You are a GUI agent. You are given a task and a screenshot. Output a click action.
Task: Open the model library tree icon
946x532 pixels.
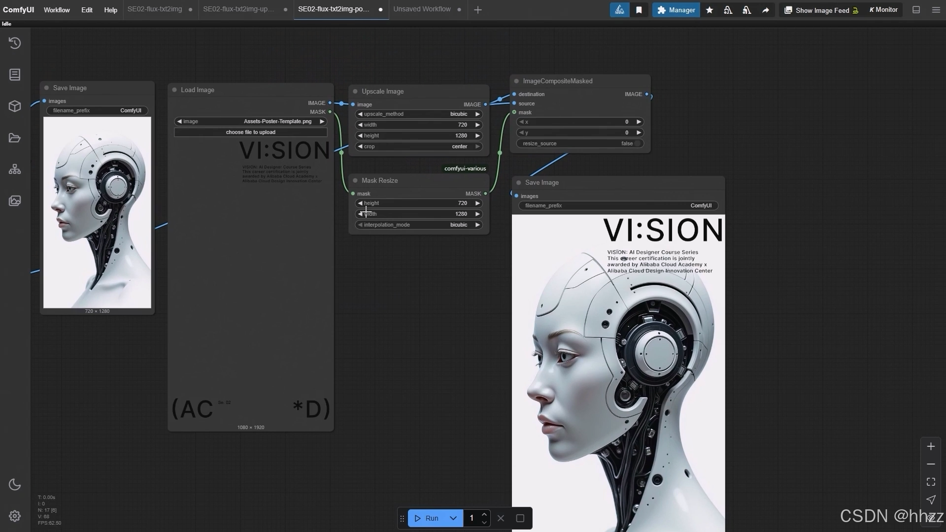[x=15, y=169]
